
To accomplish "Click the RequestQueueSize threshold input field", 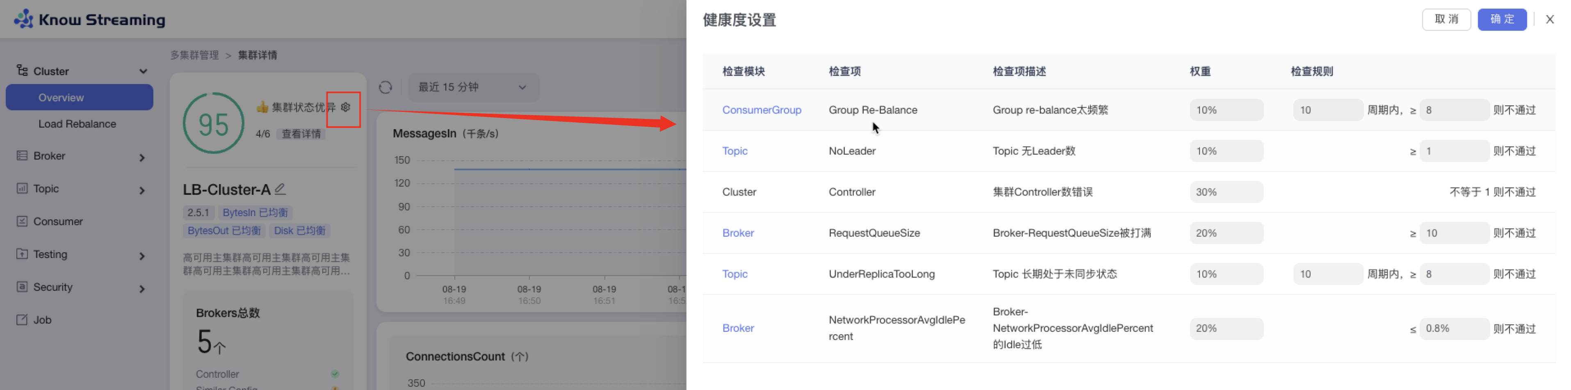I will [1454, 233].
